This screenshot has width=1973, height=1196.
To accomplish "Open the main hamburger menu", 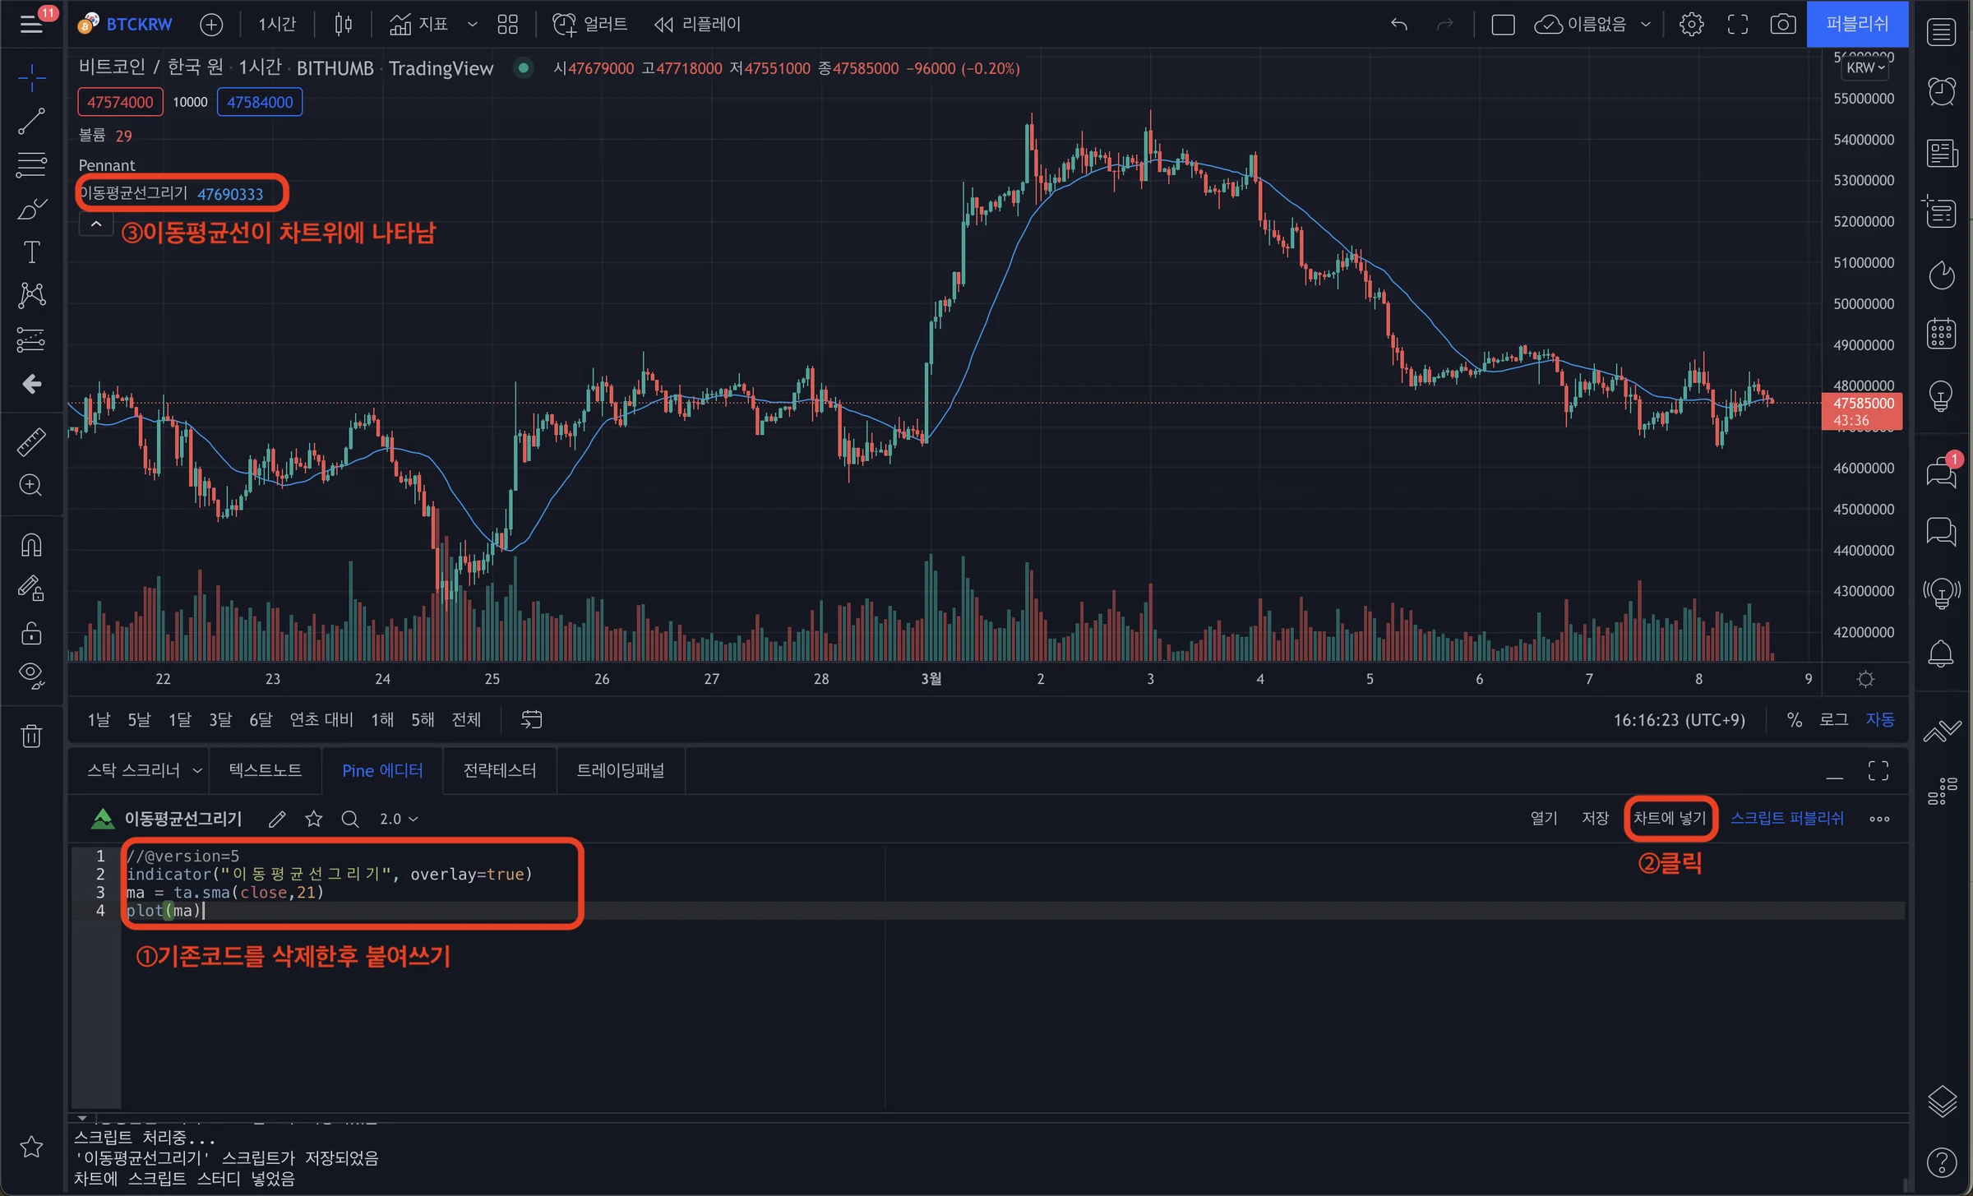I will click(31, 24).
